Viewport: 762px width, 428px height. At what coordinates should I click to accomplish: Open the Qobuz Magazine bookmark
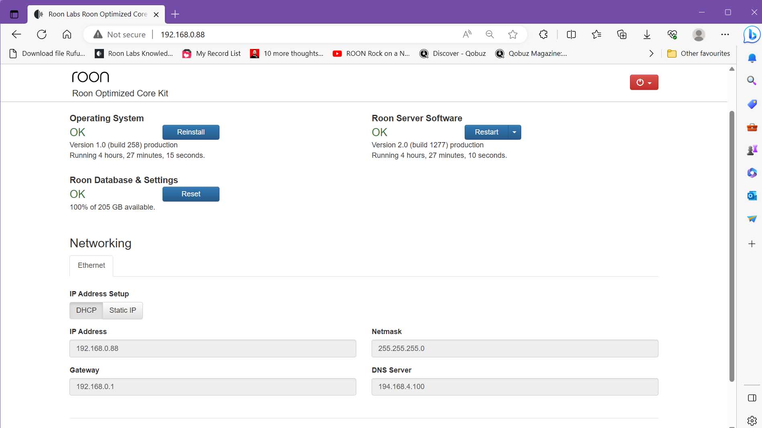(531, 53)
